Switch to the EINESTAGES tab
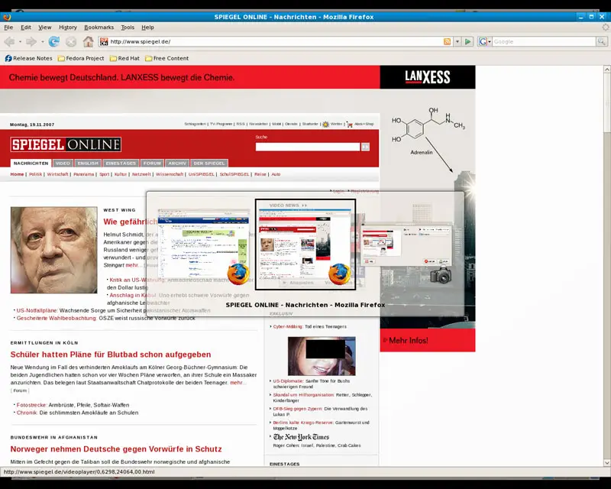 tap(121, 163)
